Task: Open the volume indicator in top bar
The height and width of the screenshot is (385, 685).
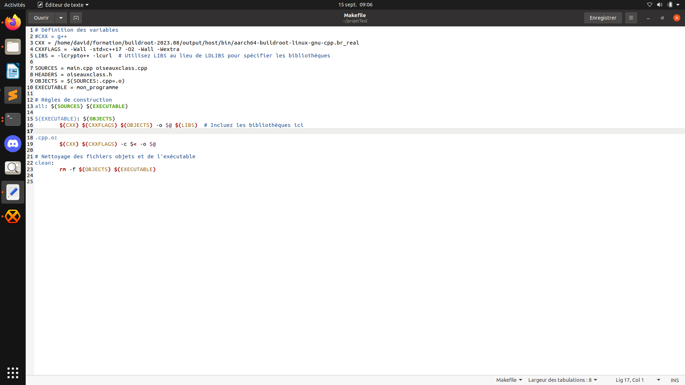Action: tap(660, 5)
